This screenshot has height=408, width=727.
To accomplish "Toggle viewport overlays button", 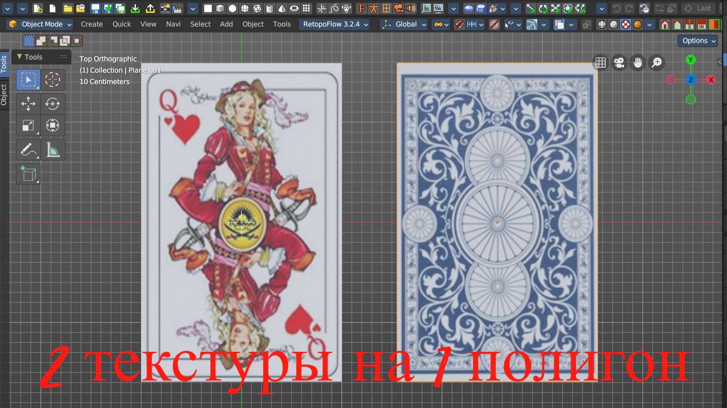I will [559, 24].
